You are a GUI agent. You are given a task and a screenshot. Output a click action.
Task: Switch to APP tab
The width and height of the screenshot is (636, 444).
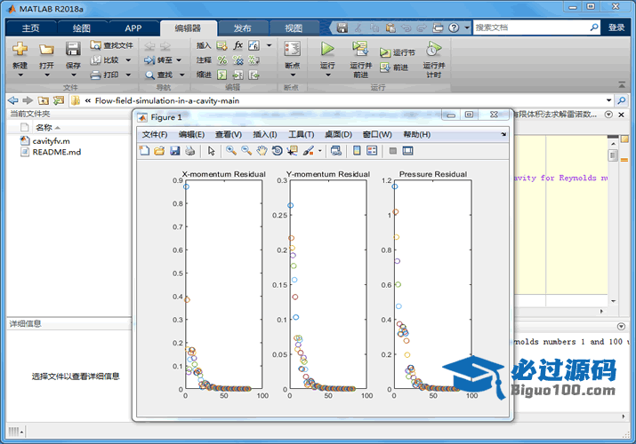pyautogui.click(x=133, y=28)
